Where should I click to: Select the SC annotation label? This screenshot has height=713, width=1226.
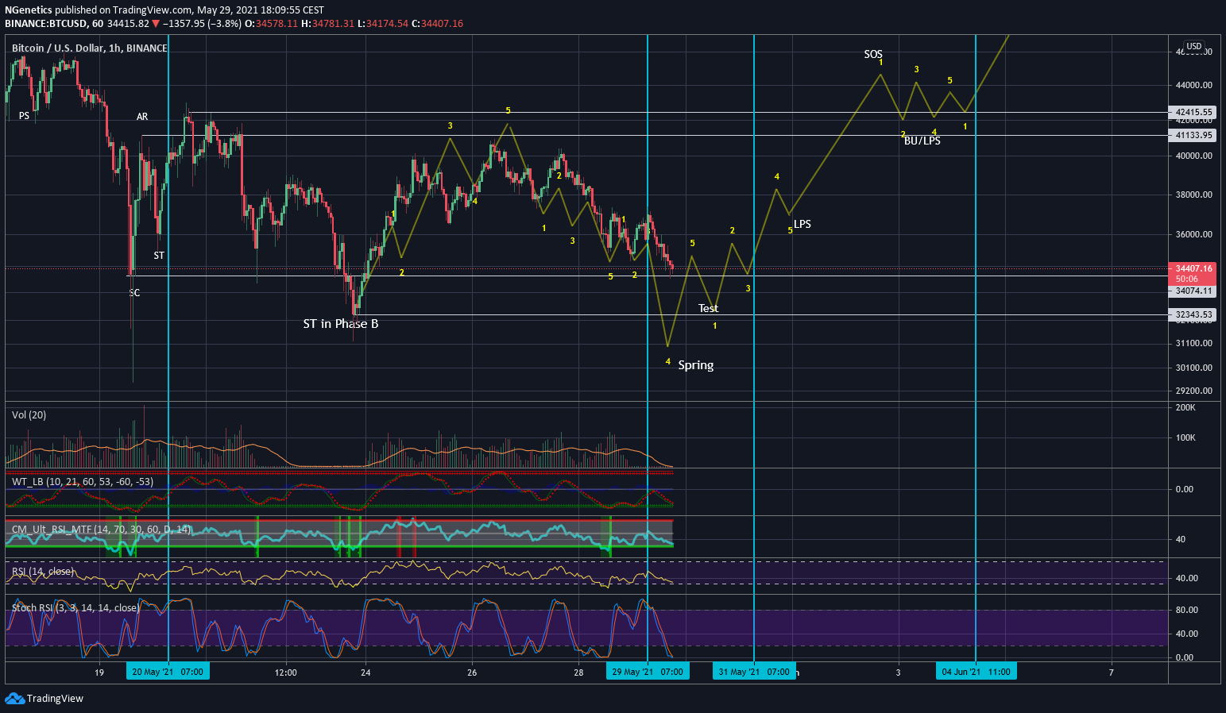[x=134, y=293]
